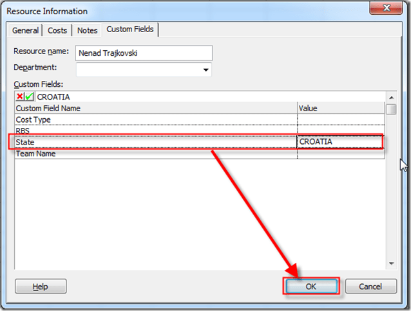The width and height of the screenshot is (411, 311).
Task: Select the RBS custom field row
Action: pyautogui.click(x=155, y=130)
